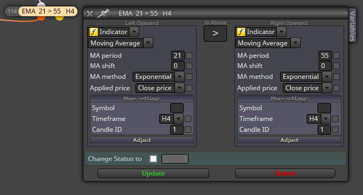Click the function icon in Right Operand
This screenshot has width=363, height=195.
241,32
